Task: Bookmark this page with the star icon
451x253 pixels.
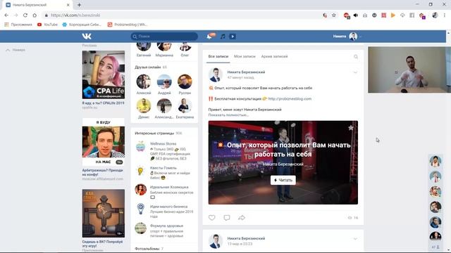Action: point(333,15)
